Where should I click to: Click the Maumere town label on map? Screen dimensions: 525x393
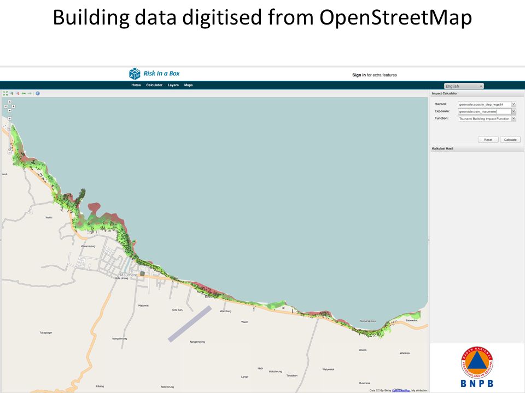(x=128, y=275)
